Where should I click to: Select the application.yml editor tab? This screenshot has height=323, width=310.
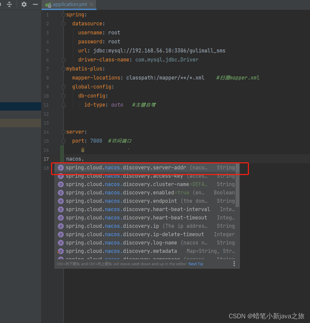pos(69,5)
